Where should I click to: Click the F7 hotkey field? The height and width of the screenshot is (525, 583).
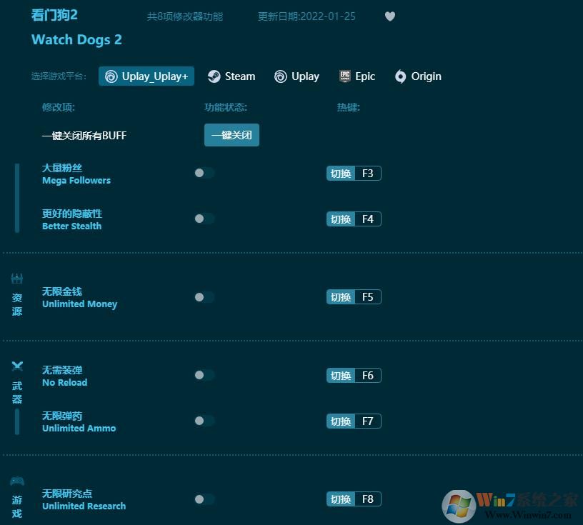368,421
